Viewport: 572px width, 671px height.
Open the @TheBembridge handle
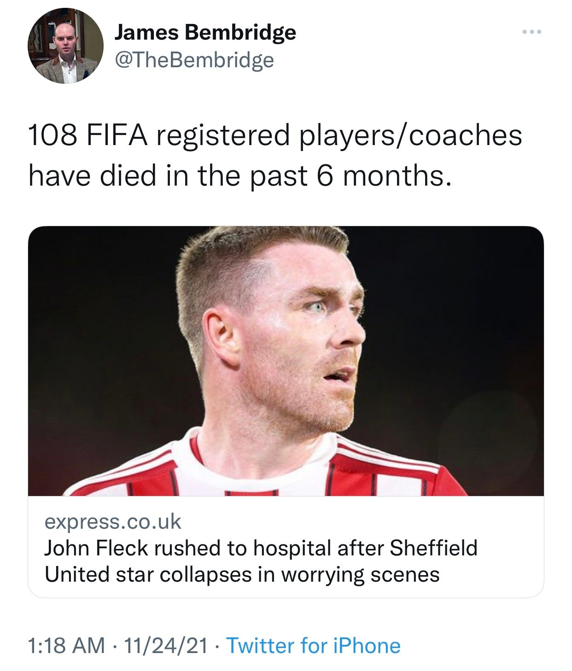point(194,60)
